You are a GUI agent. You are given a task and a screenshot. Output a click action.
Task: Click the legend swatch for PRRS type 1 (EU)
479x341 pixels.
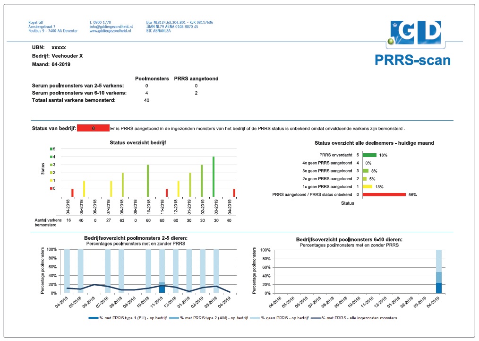[x=93, y=318]
